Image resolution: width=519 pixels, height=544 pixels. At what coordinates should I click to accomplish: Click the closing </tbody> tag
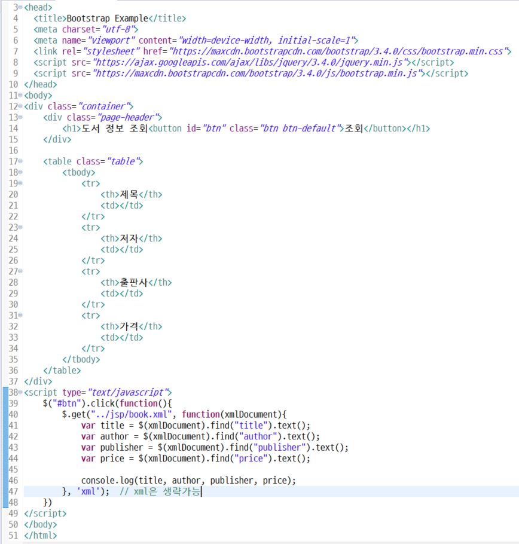(x=81, y=359)
